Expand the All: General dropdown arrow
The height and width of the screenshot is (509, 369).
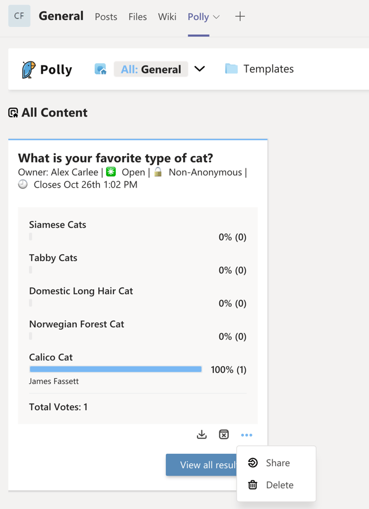200,69
